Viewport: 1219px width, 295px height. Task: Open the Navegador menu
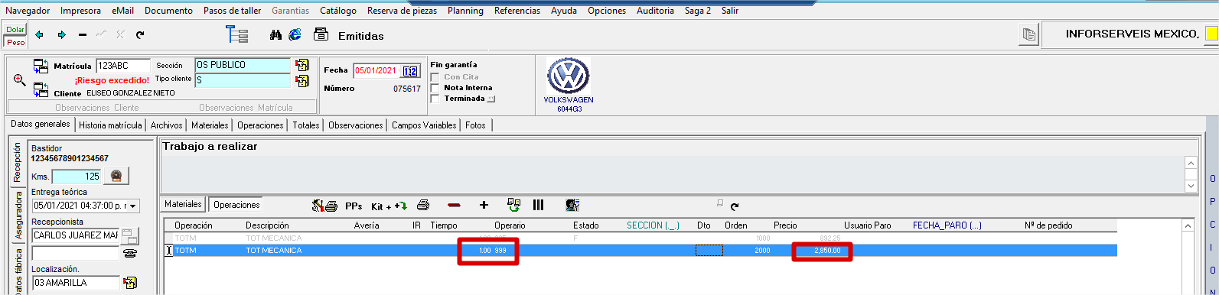(28, 11)
